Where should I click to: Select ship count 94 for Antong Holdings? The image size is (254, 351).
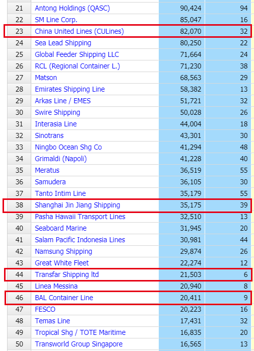point(244,8)
